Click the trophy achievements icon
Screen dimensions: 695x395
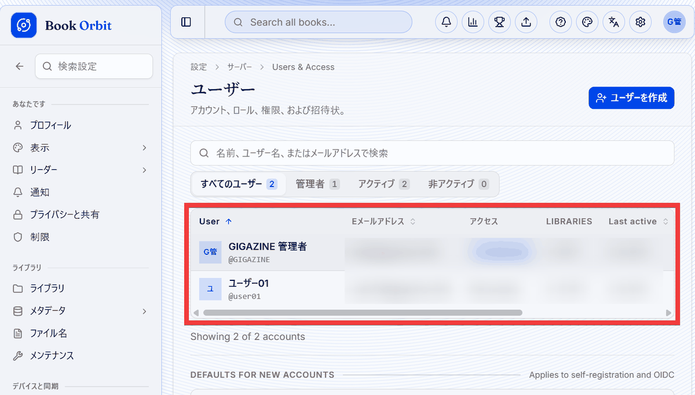(499, 22)
